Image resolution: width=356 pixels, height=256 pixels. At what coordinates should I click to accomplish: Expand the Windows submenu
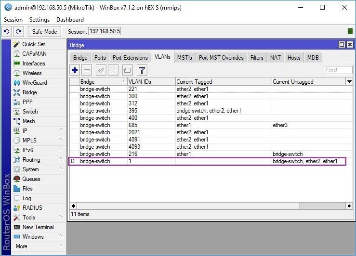(61, 236)
